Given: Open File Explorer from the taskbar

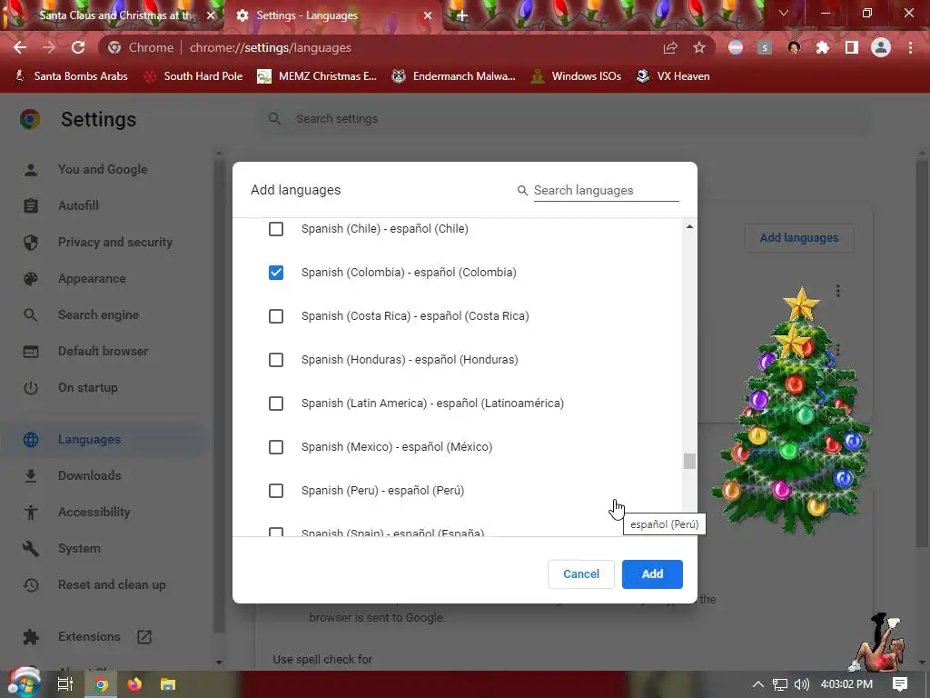Looking at the screenshot, I should [x=168, y=684].
